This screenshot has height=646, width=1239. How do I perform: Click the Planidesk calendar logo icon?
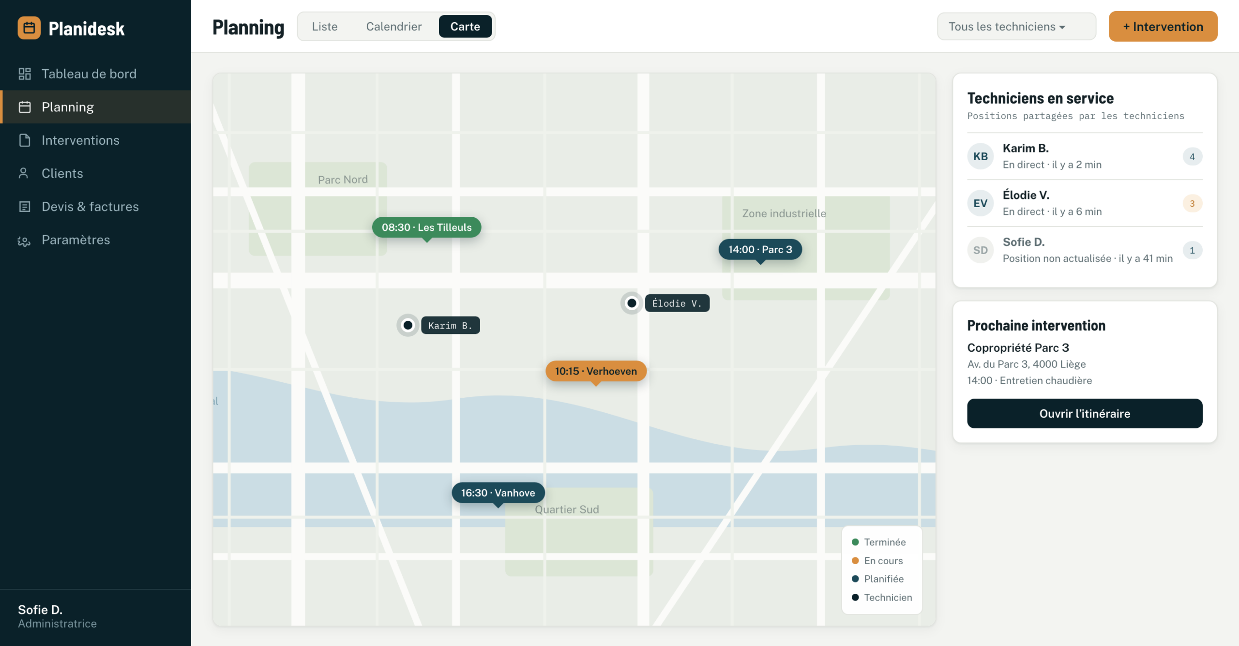coord(29,28)
